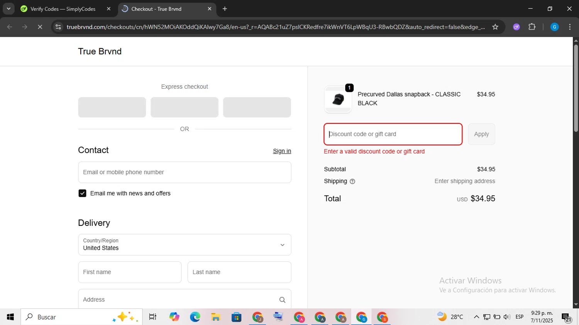The height and width of the screenshot is (325, 579).
Task: Close the Verify Codes tab
Action: 108,9
